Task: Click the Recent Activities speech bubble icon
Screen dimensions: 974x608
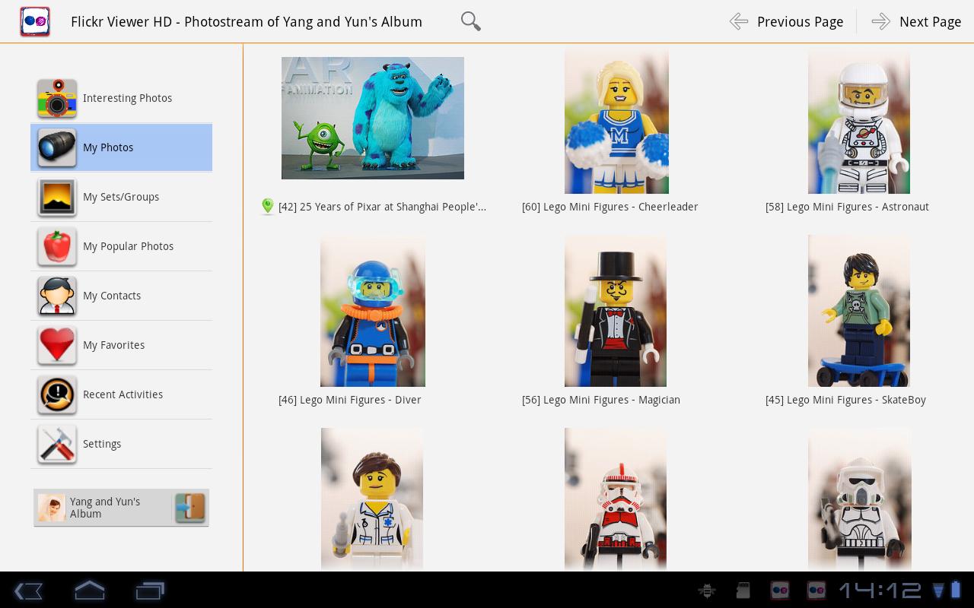Action: pyautogui.click(x=57, y=394)
